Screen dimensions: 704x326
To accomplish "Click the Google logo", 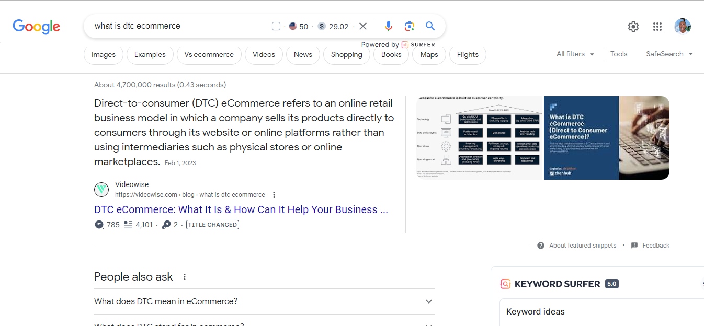I will click(37, 27).
